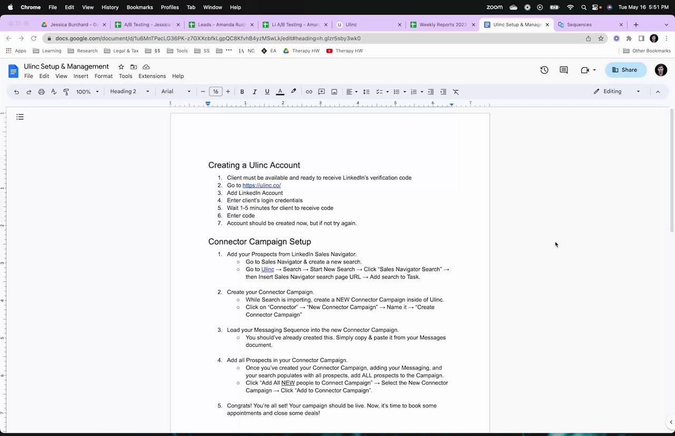Activate the paint format tool
The width and height of the screenshot is (675, 436).
click(66, 92)
